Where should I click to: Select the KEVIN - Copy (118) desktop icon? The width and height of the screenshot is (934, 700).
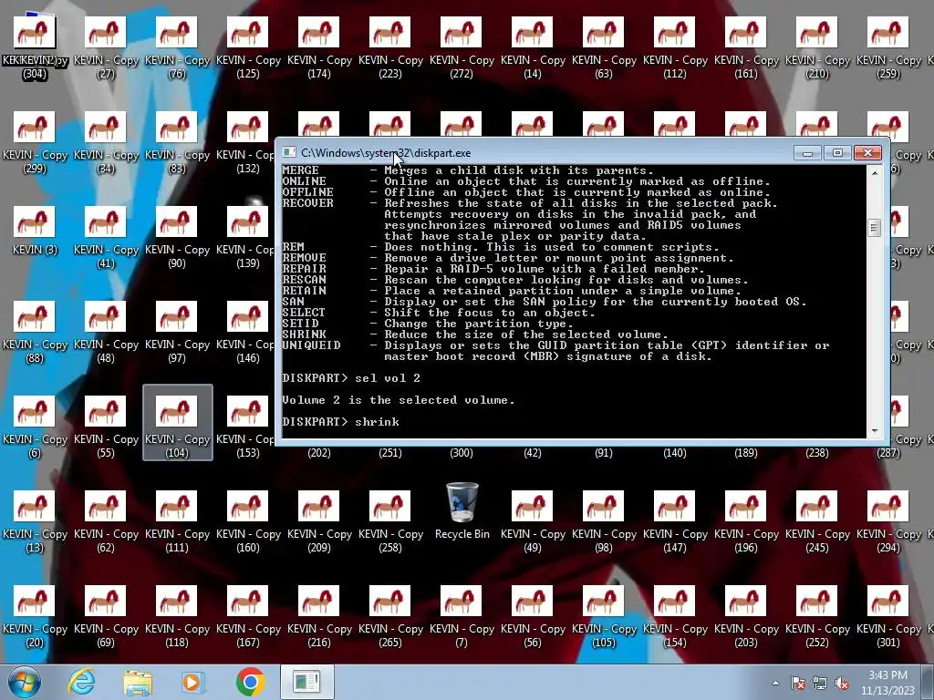177,615
